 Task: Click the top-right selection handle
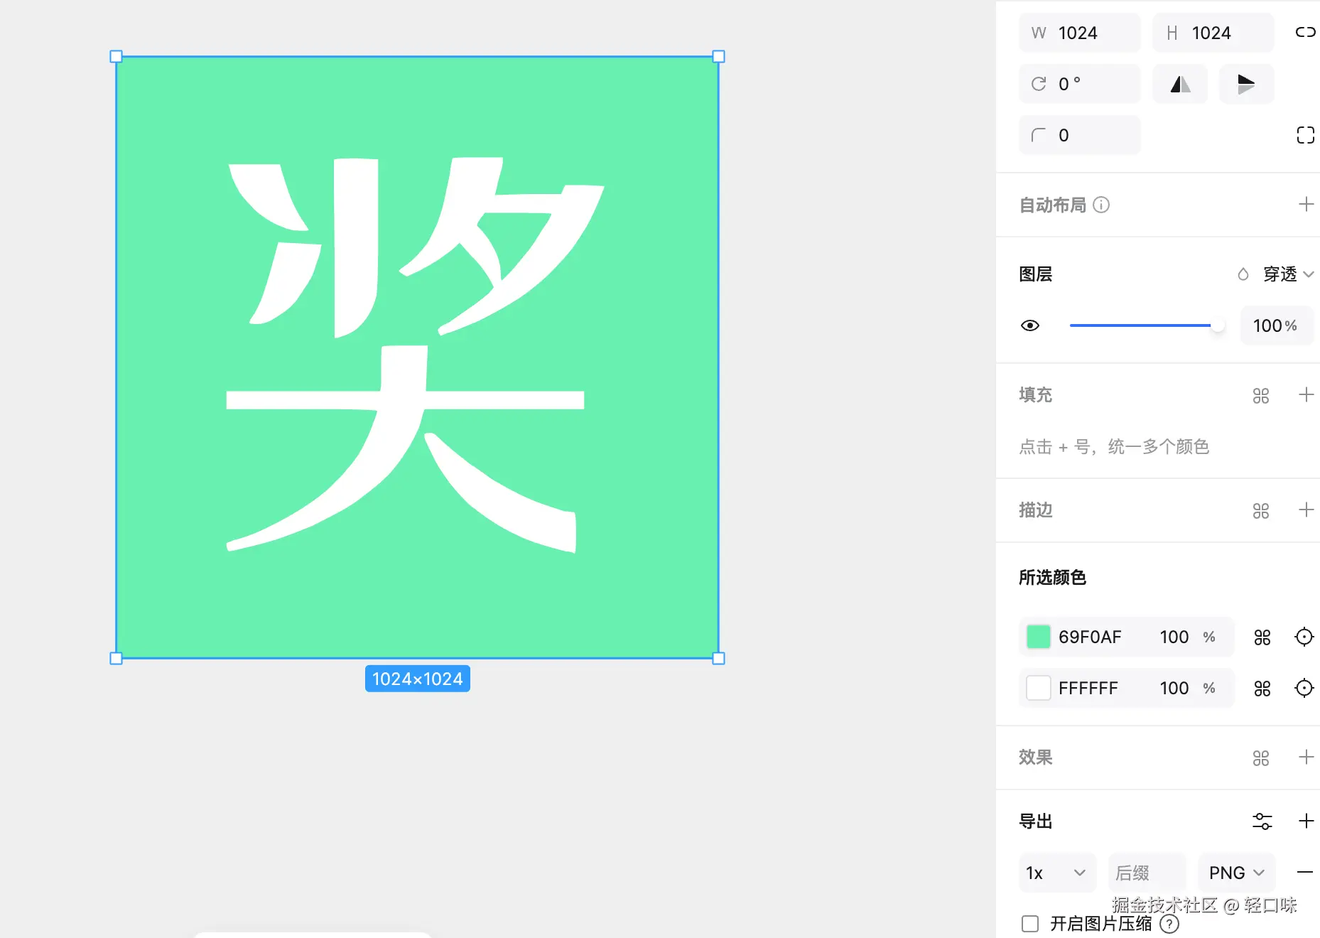[x=718, y=57]
